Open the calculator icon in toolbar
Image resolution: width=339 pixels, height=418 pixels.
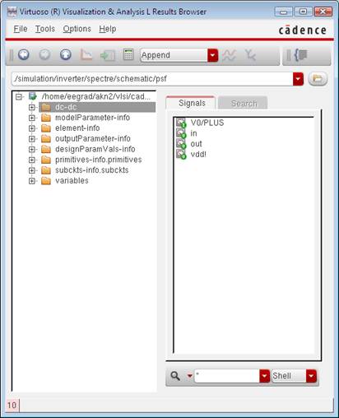click(128, 54)
